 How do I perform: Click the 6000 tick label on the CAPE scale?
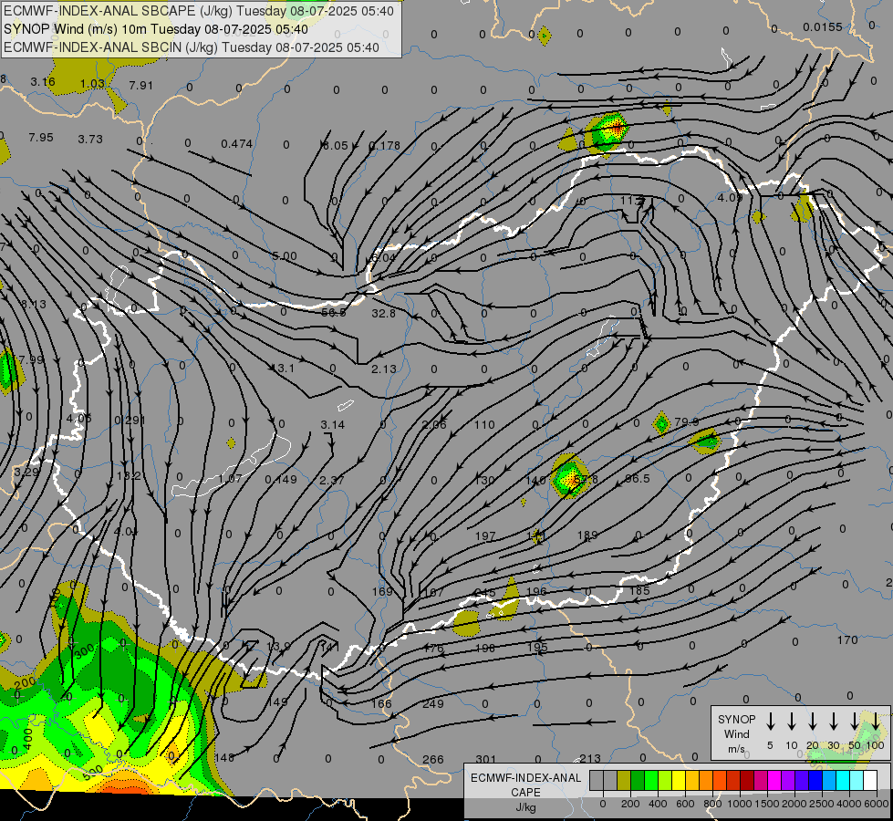tap(877, 804)
